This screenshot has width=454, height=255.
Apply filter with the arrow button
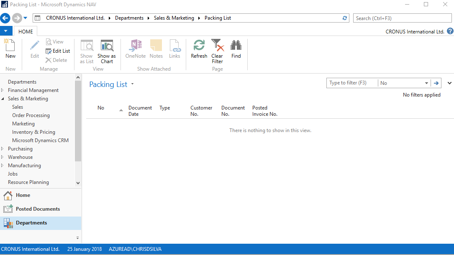[436, 83]
